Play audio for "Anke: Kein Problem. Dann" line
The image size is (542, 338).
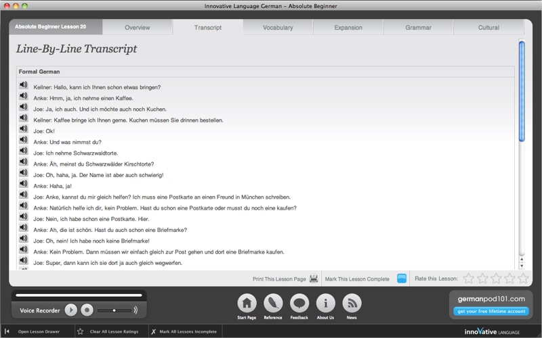(24, 249)
